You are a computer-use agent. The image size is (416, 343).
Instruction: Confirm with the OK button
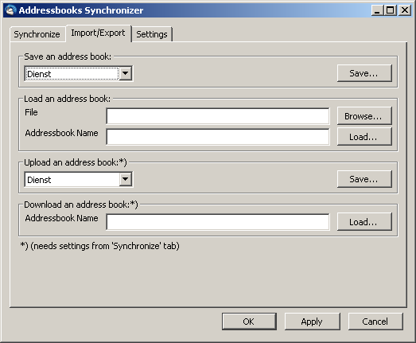pyautogui.click(x=249, y=322)
